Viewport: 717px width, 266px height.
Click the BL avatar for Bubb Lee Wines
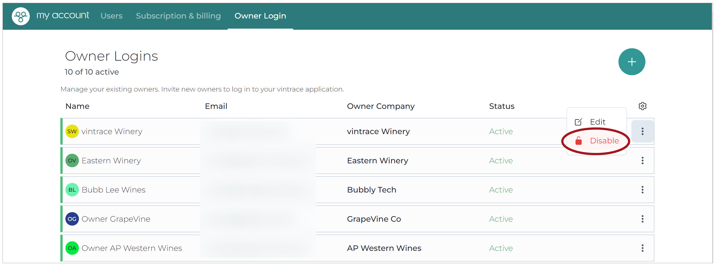click(72, 190)
